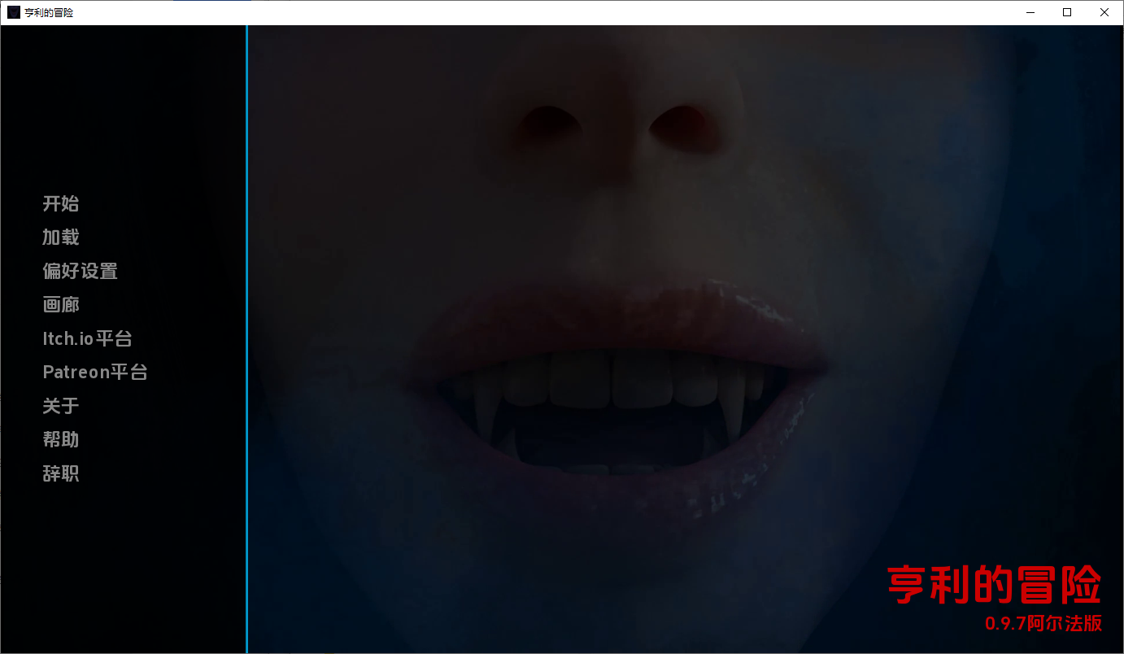
Task: Open the 关于 about screen
Action: tap(61, 406)
